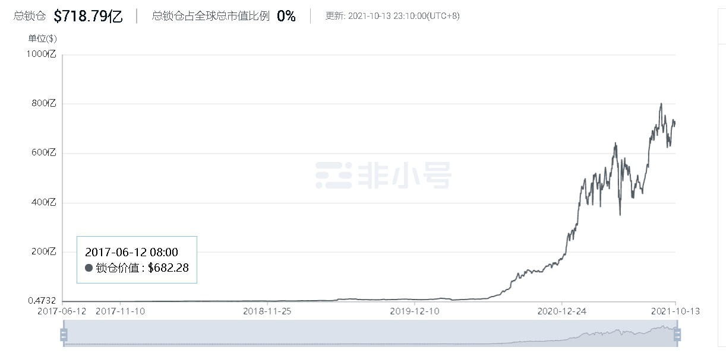The width and height of the screenshot is (726, 363).
Task: Click the 0% market cap ratio value
Action: point(286,16)
